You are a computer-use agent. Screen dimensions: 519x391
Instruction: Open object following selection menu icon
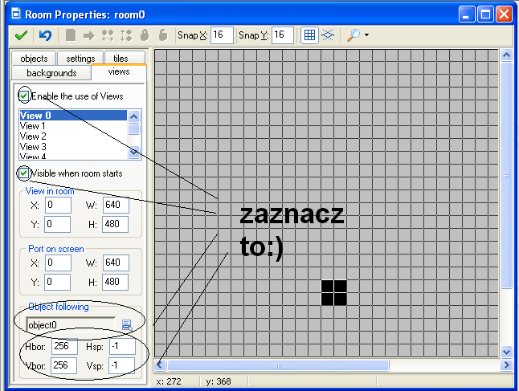point(126,324)
